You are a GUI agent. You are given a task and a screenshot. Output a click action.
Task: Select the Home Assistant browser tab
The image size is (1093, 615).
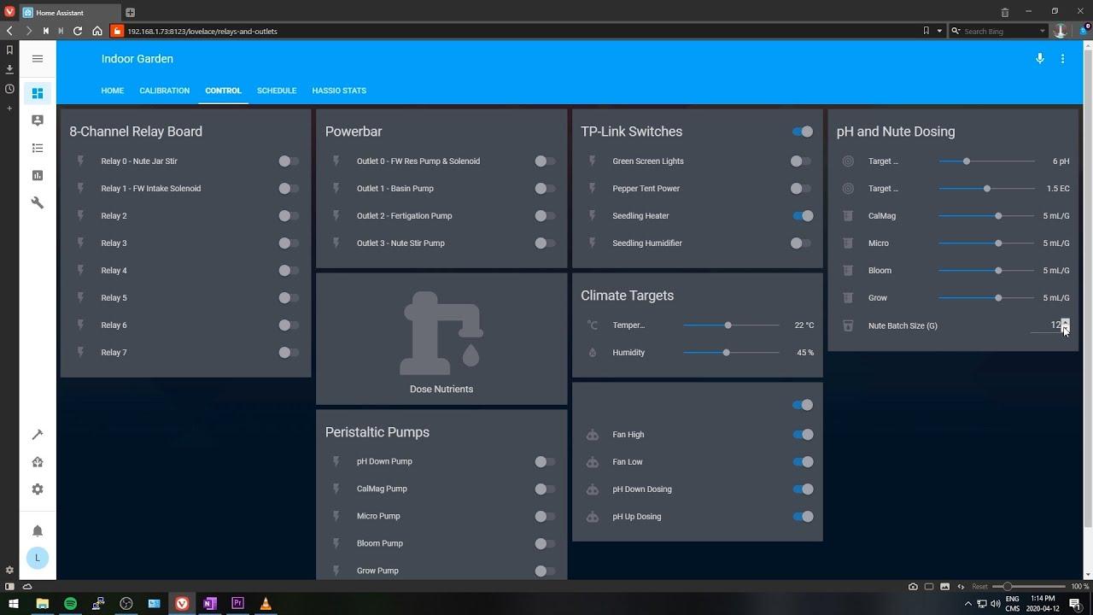click(x=69, y=13)
